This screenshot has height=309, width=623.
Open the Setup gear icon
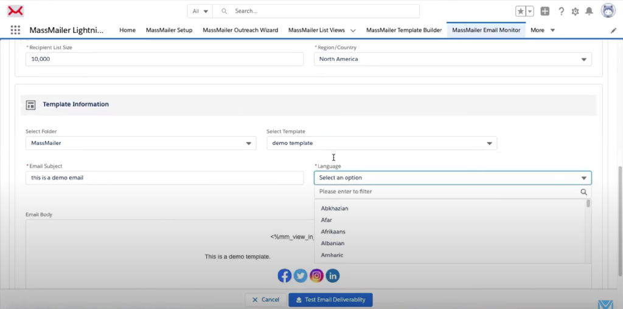tap(575, 12)
